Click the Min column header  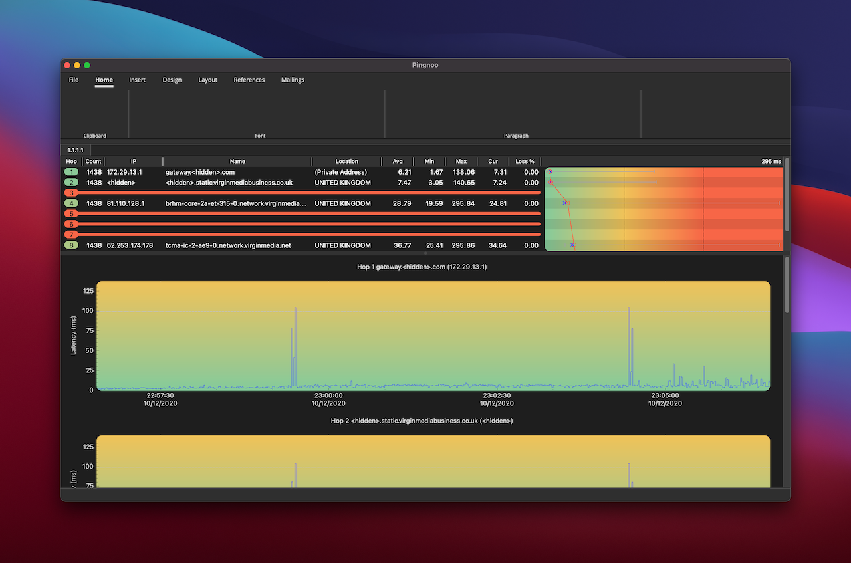429,162
